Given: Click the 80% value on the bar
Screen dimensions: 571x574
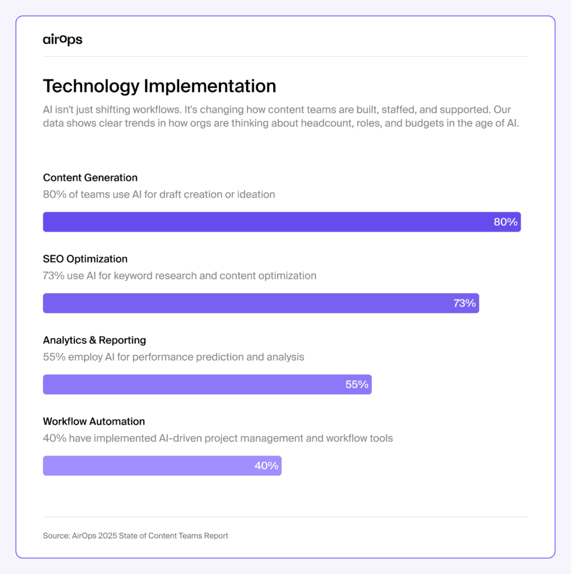Looking at the screenshot, I should click(x=506, y=222).
